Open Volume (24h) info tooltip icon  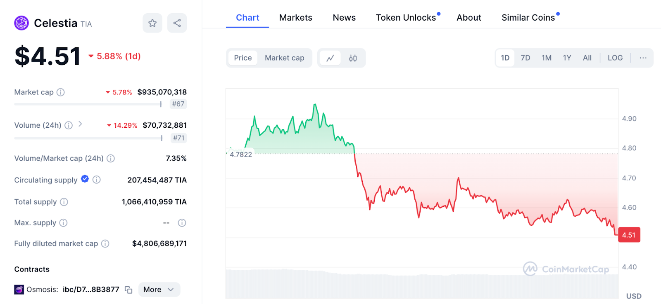(x=69, y=125)
